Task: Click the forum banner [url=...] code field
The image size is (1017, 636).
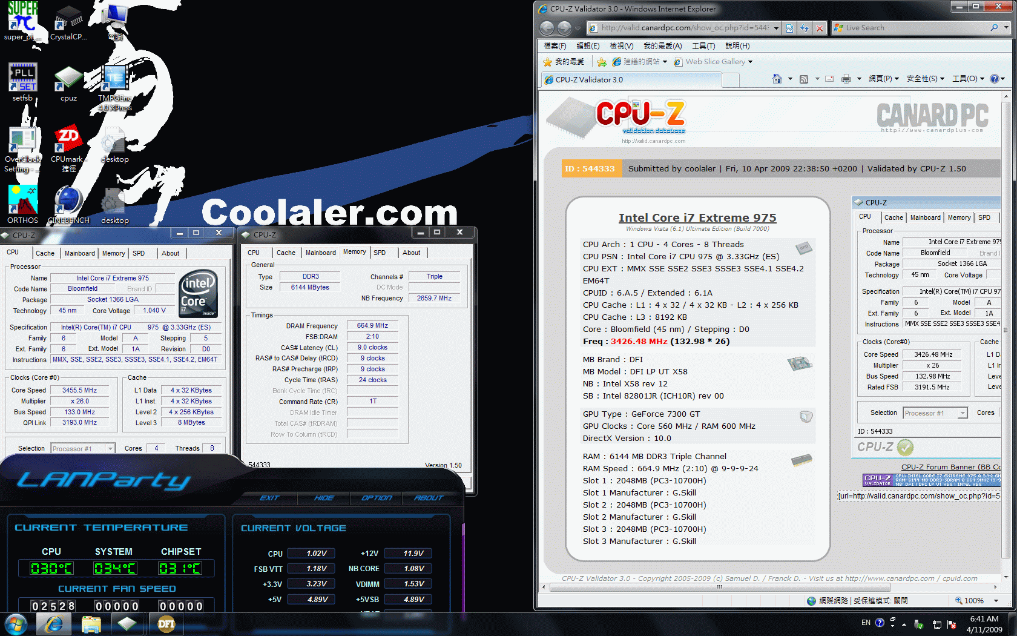Action: tap(918, 496)
